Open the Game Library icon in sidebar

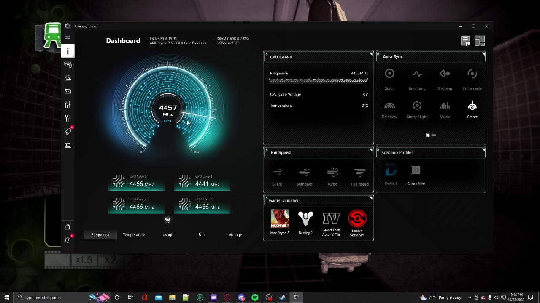click(67, 91)
